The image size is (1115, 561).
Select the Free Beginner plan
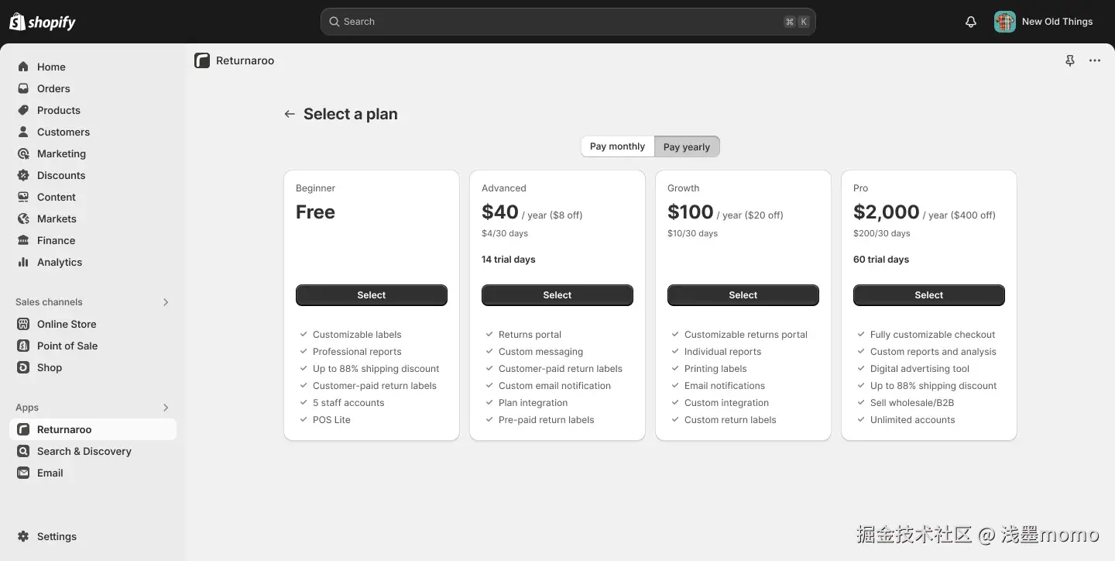[372, 295]
